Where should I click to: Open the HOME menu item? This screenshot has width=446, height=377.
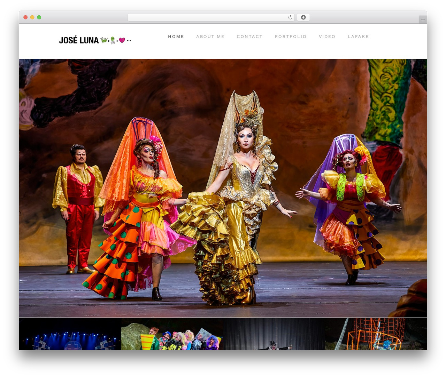point(176,37)
